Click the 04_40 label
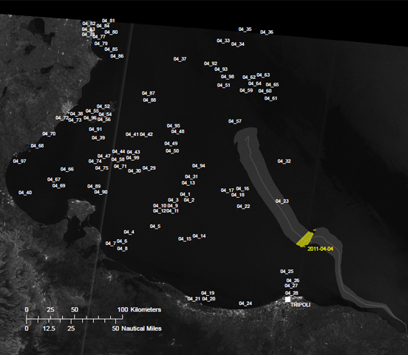408x355 pixels. coord(25,193)
